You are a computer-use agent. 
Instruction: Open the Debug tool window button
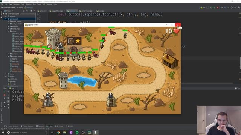point(59,126)
